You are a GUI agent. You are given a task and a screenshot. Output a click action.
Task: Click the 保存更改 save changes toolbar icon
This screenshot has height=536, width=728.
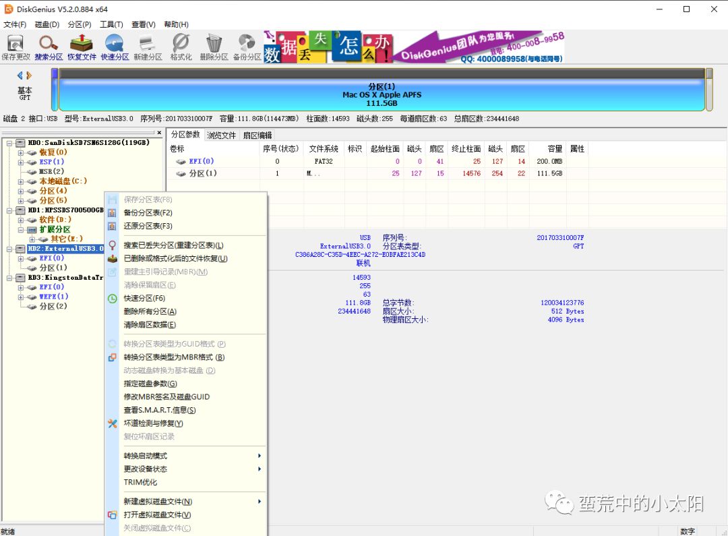[x=16, y=47]
